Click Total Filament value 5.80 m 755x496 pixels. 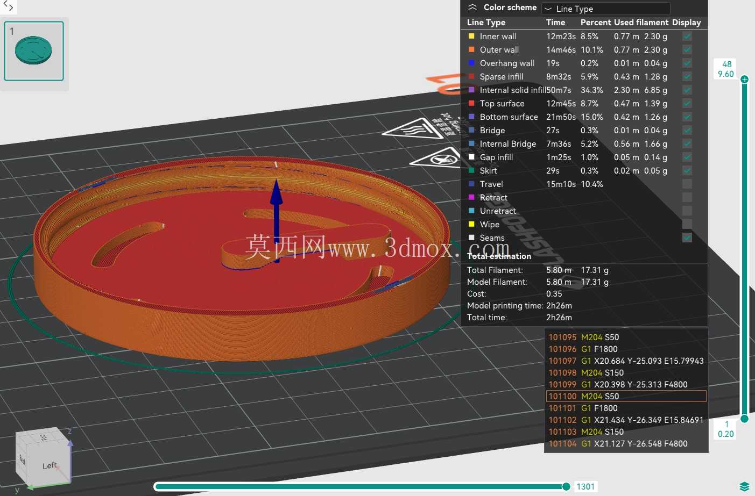tap(559, 270)
